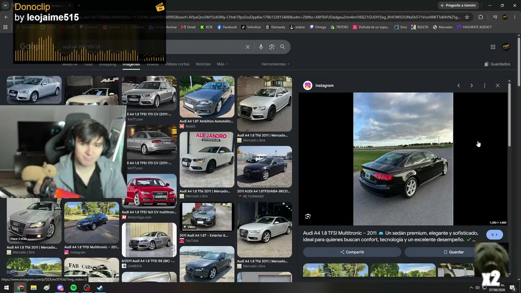Submit search with the magnifying glass icon

point(282,47)
